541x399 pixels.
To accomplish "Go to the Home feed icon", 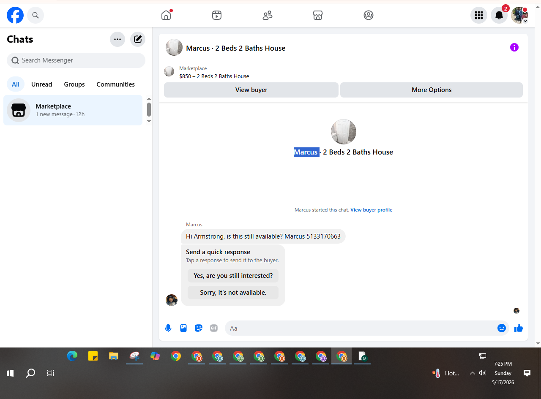I will (x=166, y=15).
